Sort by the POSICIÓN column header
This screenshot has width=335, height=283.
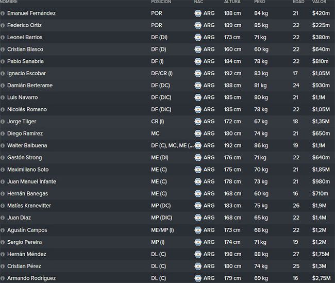point(161,2)
